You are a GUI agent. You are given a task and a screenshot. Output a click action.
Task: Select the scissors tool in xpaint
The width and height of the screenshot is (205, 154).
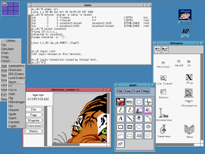pyautogui.click(x=148, y=102)
